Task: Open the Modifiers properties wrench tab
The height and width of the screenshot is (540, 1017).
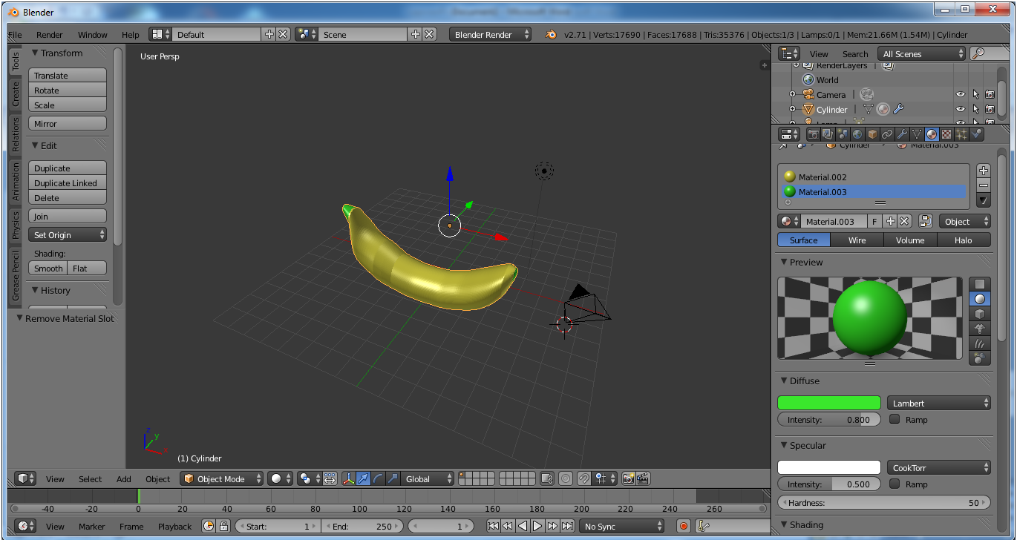Action: 902,134
